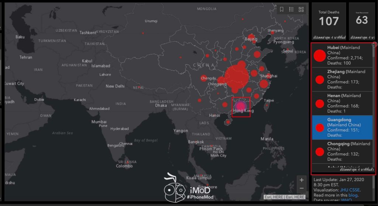The height and width of the screenshot is (206, 378).
Task: Zoom out with the minus button
Action: (301, 188)
